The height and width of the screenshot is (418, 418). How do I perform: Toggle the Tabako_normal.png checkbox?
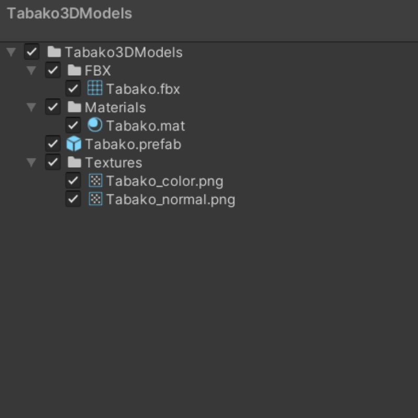tap(73, 199)
